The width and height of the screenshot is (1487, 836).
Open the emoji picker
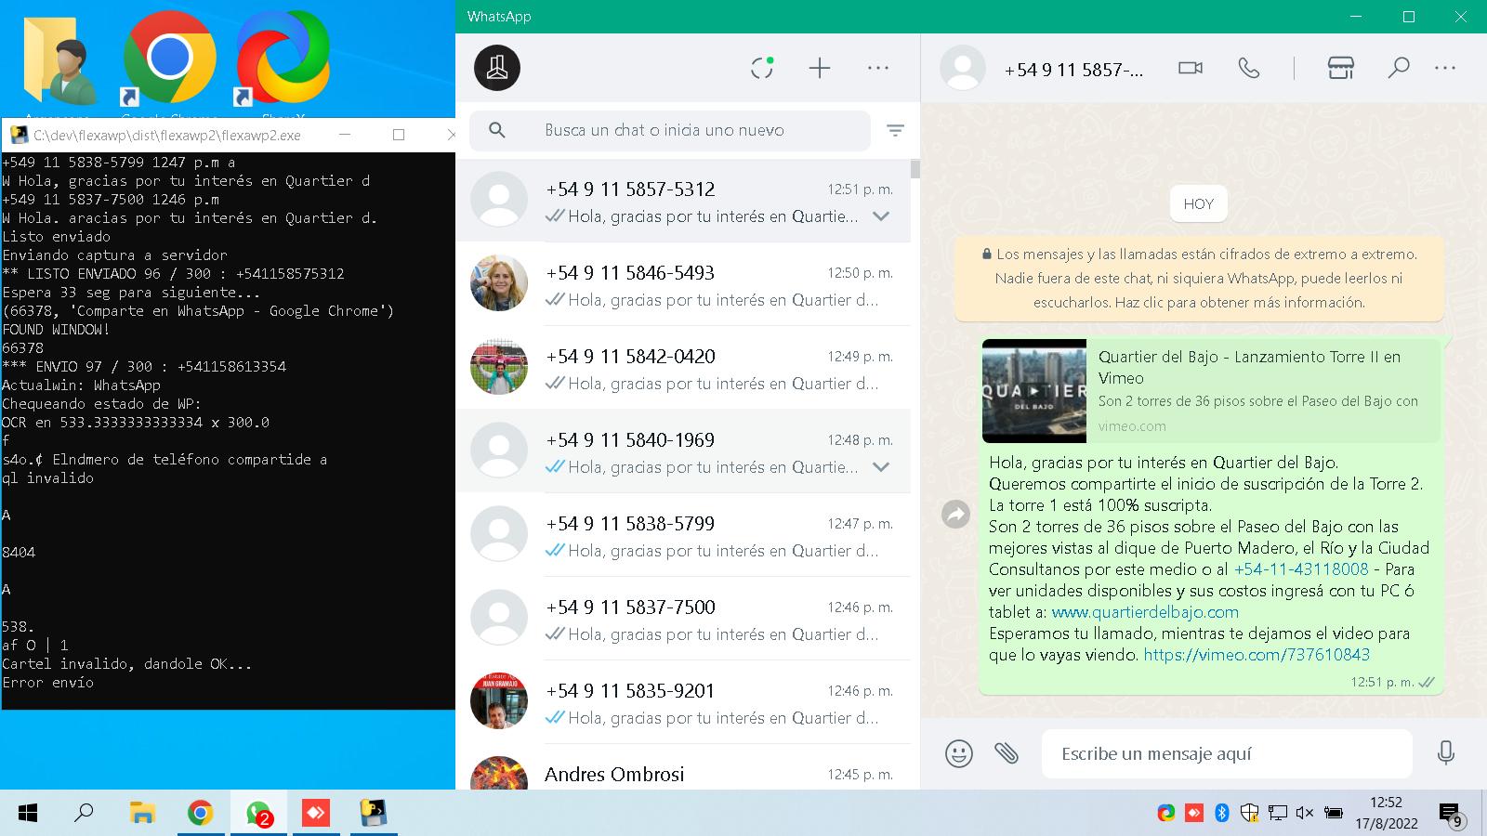click(x=959, y=753)
